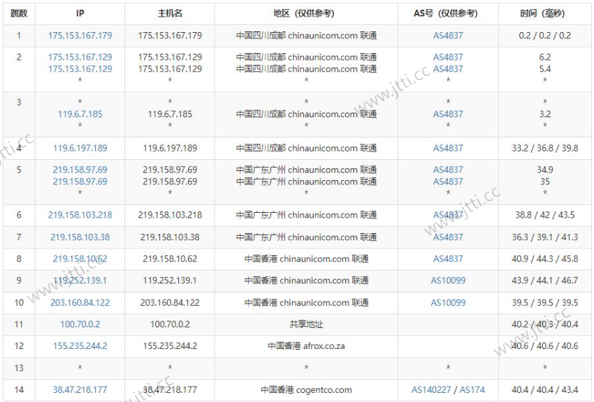Image resolution: width=594 pixels, height=402 pixels.
Task: Click the IP link 119.6.7.185
Action: [80, 114]
